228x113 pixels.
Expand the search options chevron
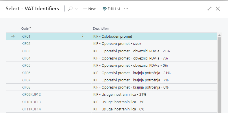[x=76, y=9]
